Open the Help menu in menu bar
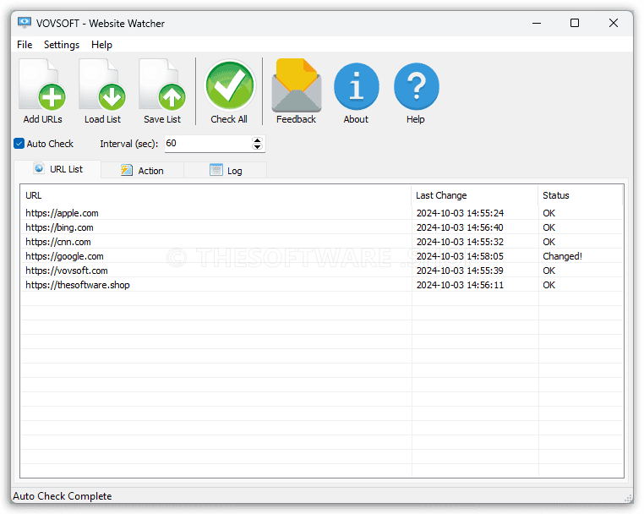The width and height of the screenshot is (644, 514). pyautogui.click(x=101, y=44)
